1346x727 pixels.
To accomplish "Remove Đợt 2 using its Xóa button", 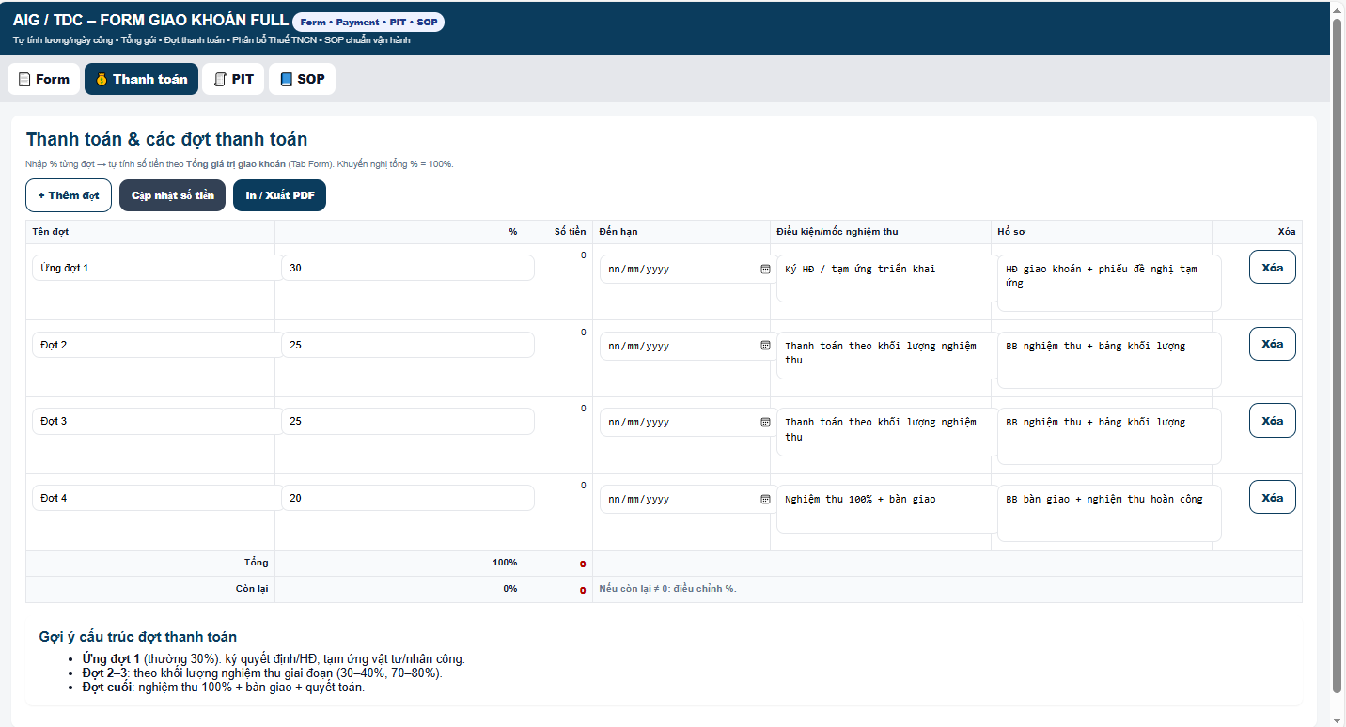I will coord(1272,344).
